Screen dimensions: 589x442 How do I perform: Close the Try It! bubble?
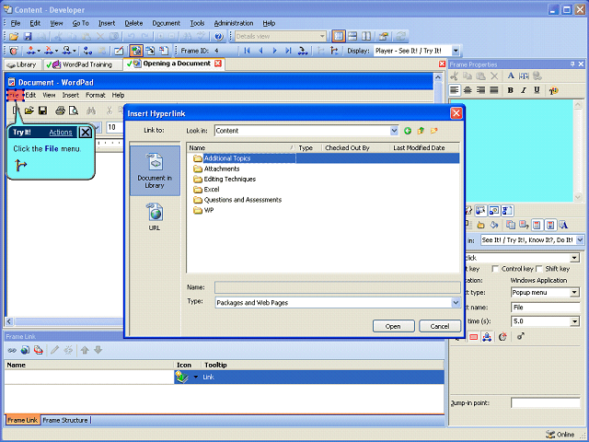(x=86, y=133)
